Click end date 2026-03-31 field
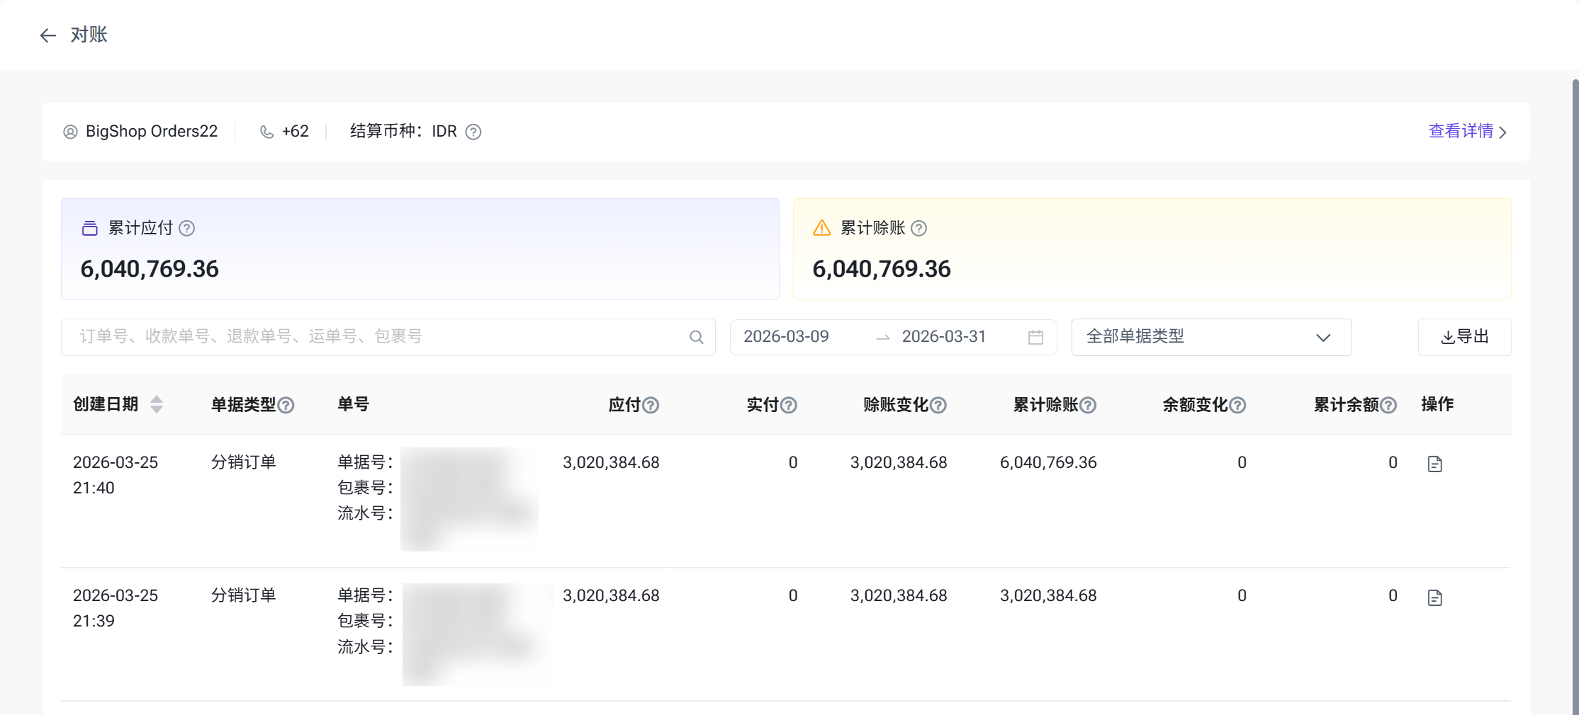 (x=943, y=337)
